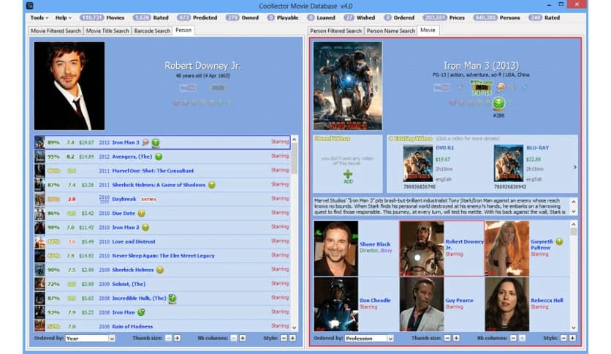Click green smiley next to Iron Man 2008
Image resolution: width=611 pixels, height=354 pixels.
tap(141, 312)
